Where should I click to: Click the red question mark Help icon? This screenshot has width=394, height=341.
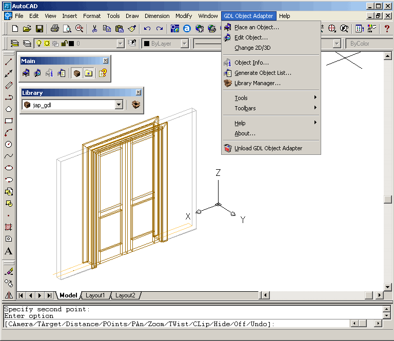(x=387, y=29)
